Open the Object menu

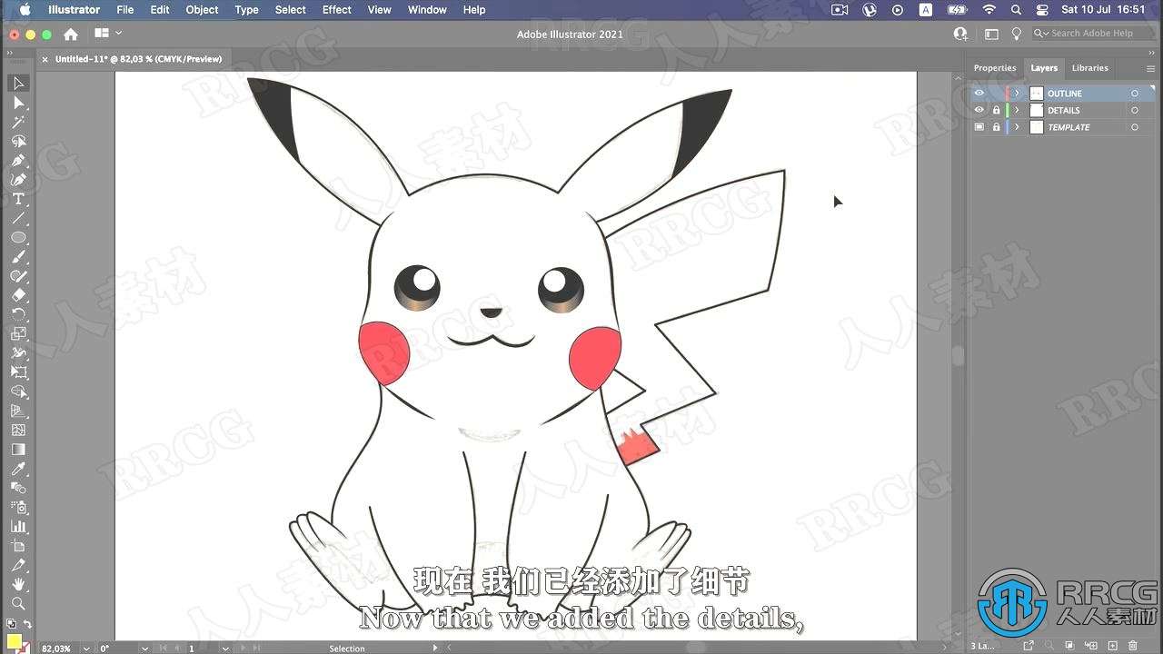point(202,10)
